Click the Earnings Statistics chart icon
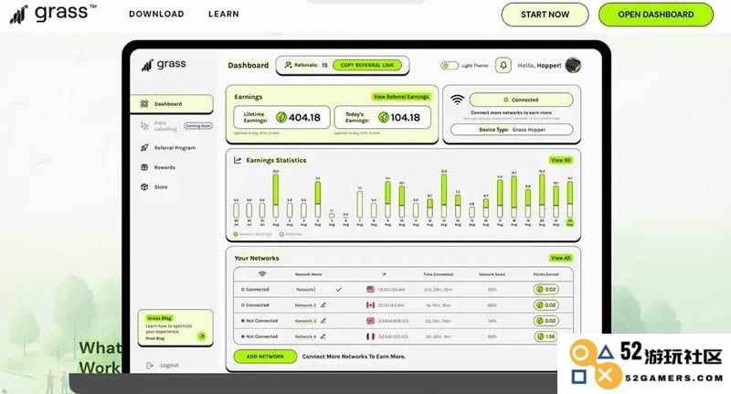Image resolution: width=731 pixels, height=394 pixels. click(x=238, y=160)
